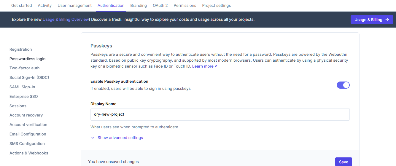Switch to the Get started tab

21,5
